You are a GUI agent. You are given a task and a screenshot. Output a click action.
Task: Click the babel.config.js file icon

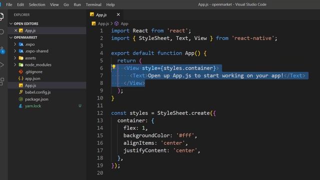pyautogui.click(x=21, y=92)
